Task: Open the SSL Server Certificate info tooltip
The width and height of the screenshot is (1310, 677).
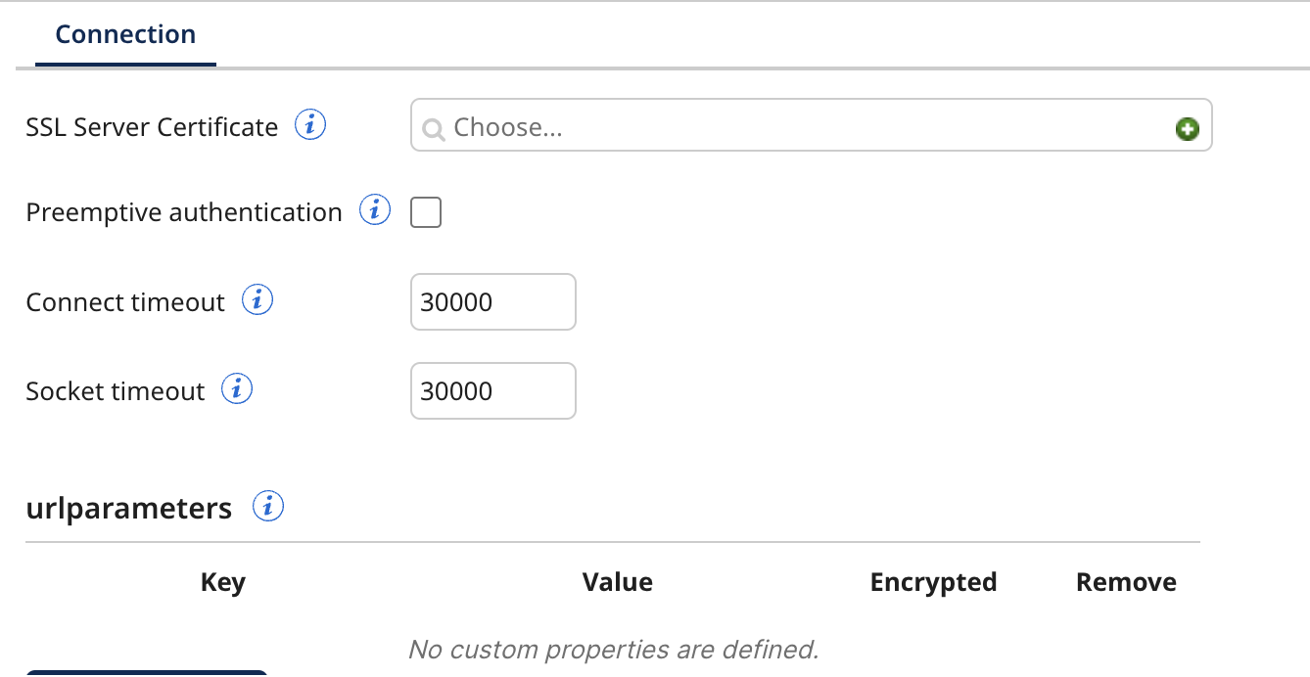Action: [310, 126]
